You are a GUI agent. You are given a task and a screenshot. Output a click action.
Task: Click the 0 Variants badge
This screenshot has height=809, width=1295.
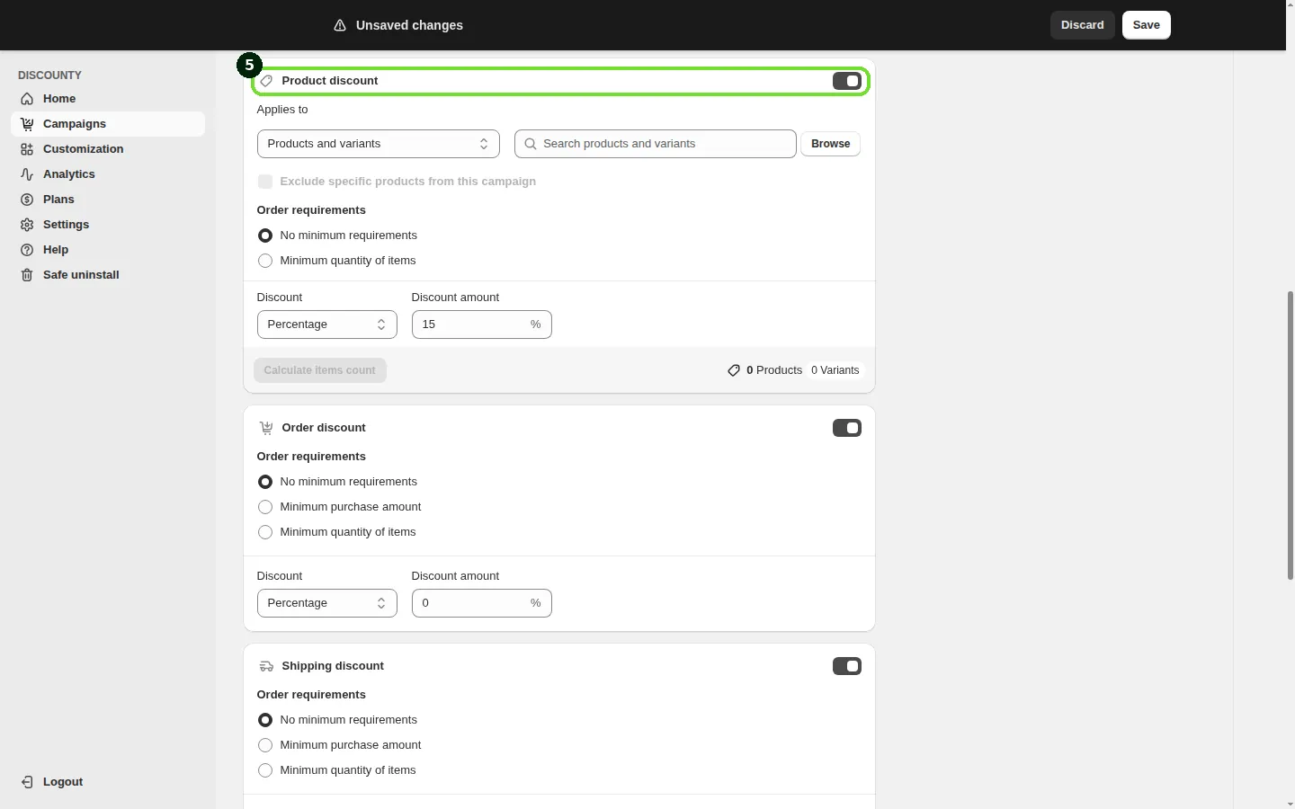pos(835,370)
